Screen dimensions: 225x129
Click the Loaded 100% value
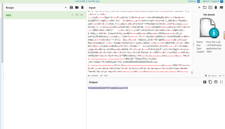tap(209, 52)
